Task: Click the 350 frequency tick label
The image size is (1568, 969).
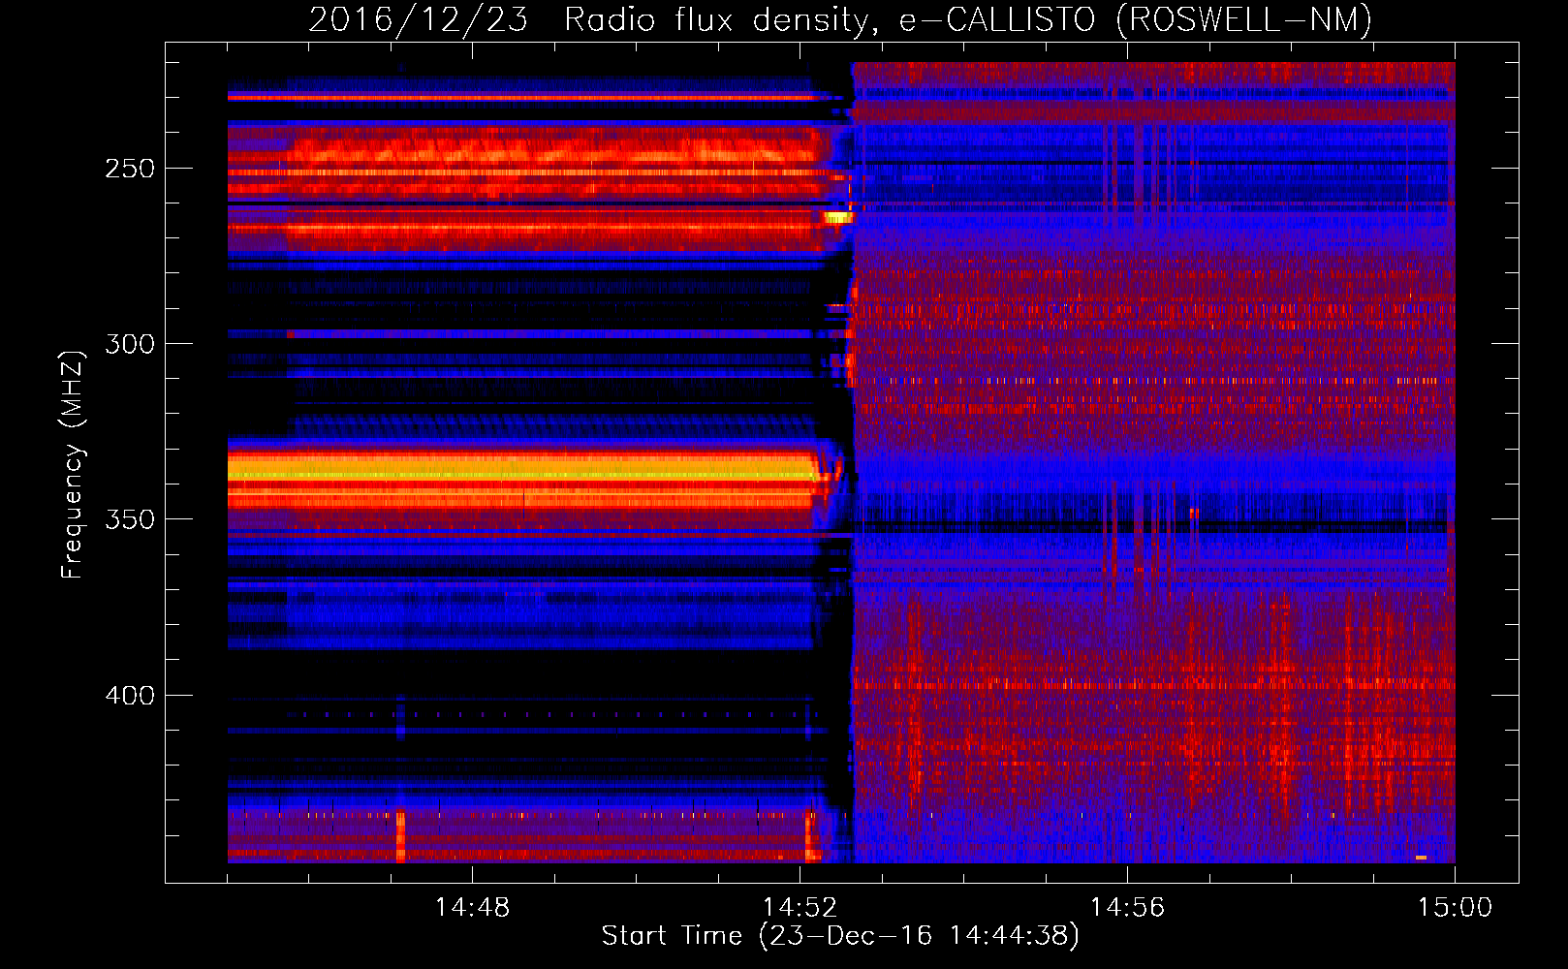Action: 130,519
